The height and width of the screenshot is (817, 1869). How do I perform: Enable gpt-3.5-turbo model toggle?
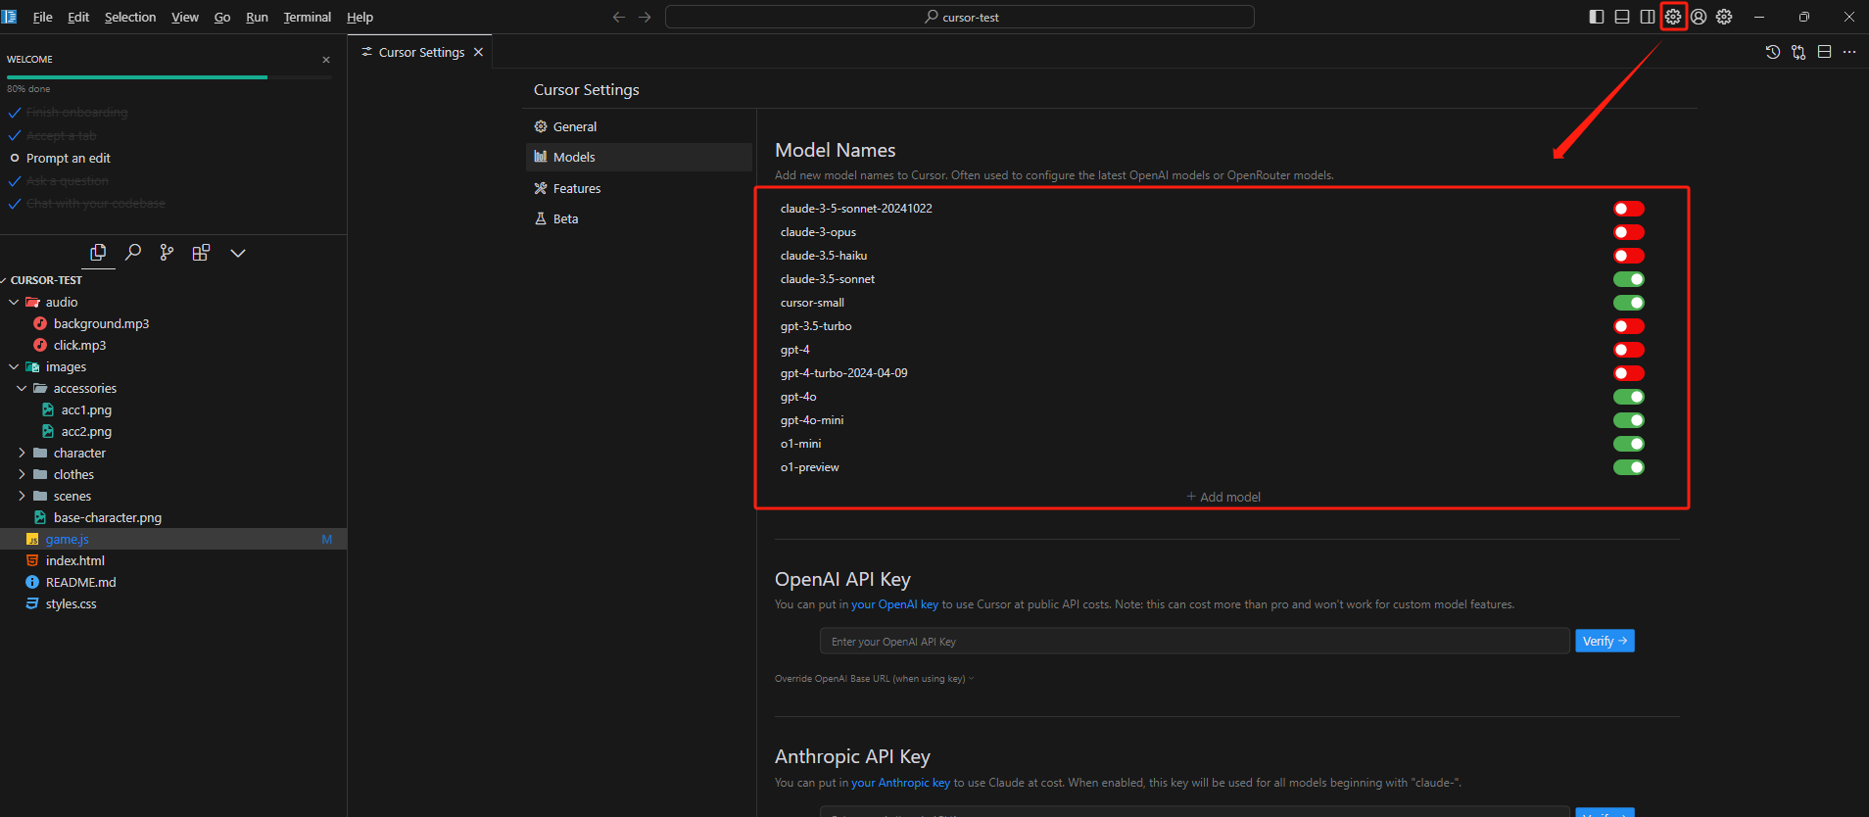[1629, 326]
